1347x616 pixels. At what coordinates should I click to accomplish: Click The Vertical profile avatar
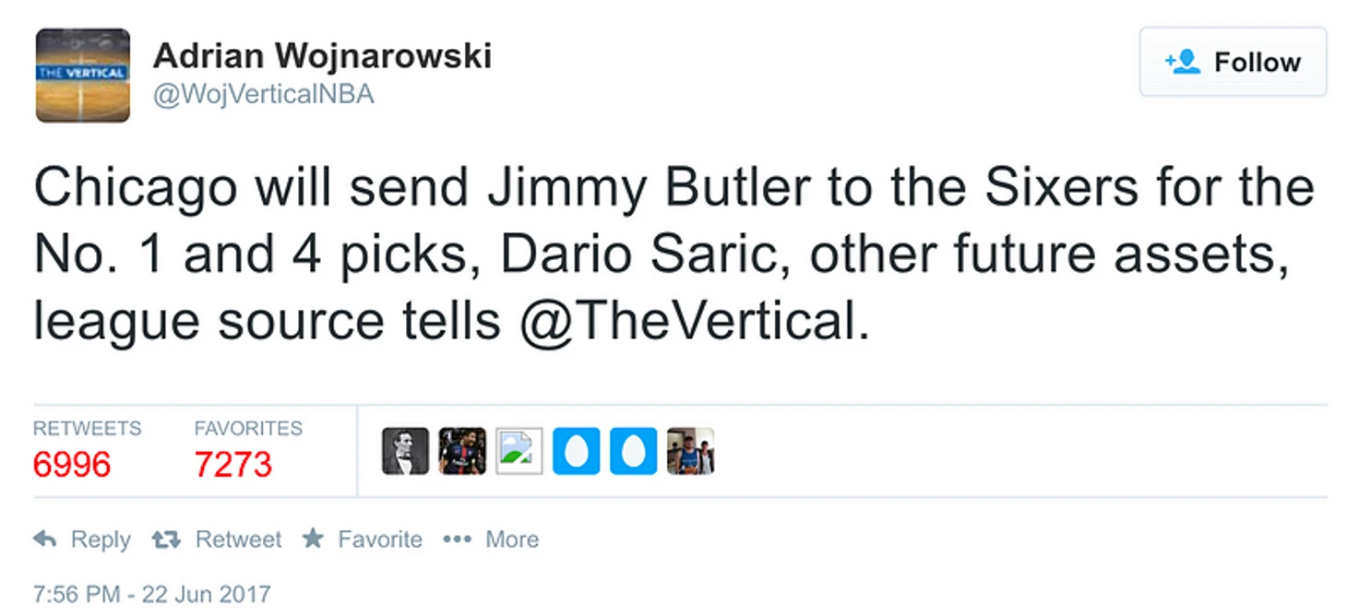click(82, 76)
